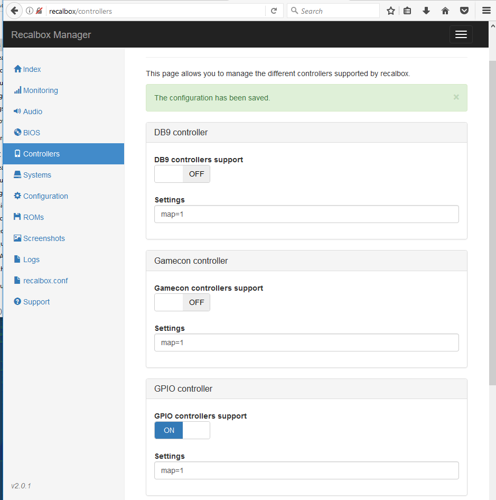
Task: Click the Logs file icon
Action: [17, 259]
